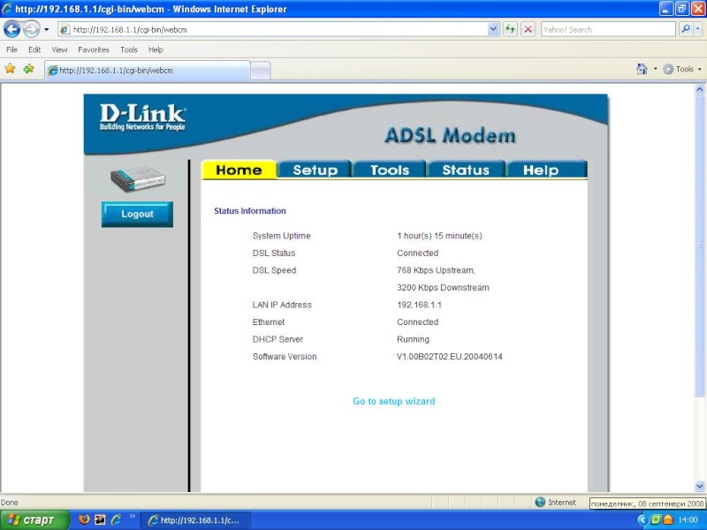Open the Status tab

pos(465,170)
